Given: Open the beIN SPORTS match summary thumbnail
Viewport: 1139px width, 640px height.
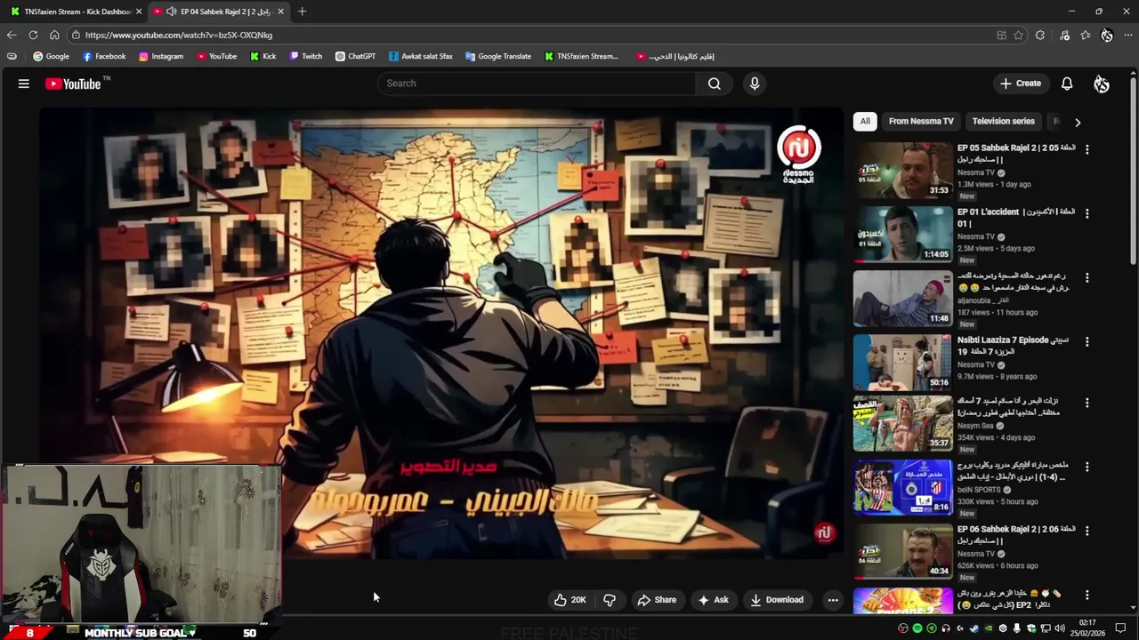Looking at the screenshot, I should pos(903,487).
